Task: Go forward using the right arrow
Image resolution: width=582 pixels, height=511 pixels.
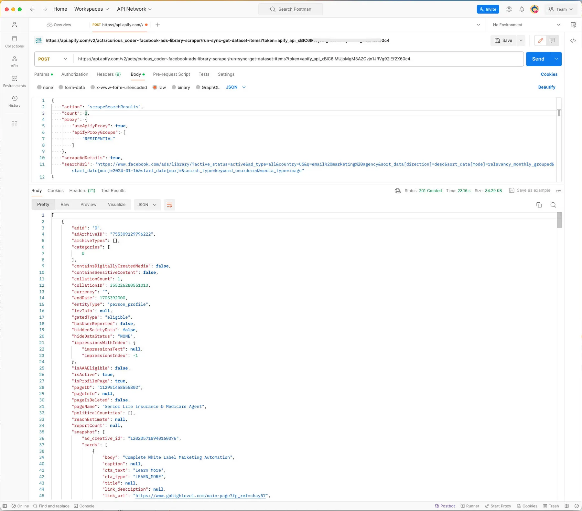Action: point(45,9)
